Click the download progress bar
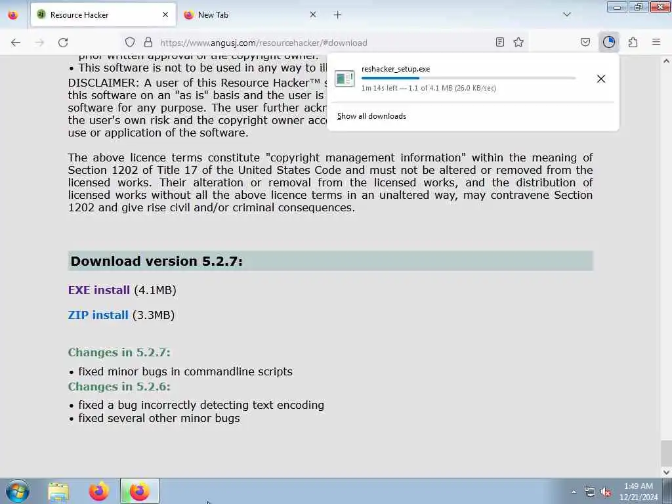This screenshot has width=672, height=504. pos(469,78)
